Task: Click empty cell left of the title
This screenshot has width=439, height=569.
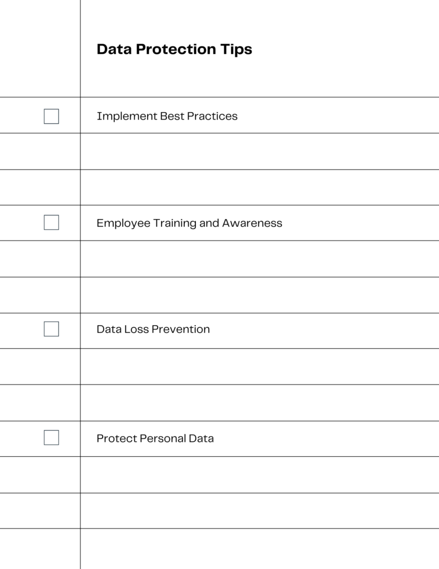Action: tap(40, 48)
